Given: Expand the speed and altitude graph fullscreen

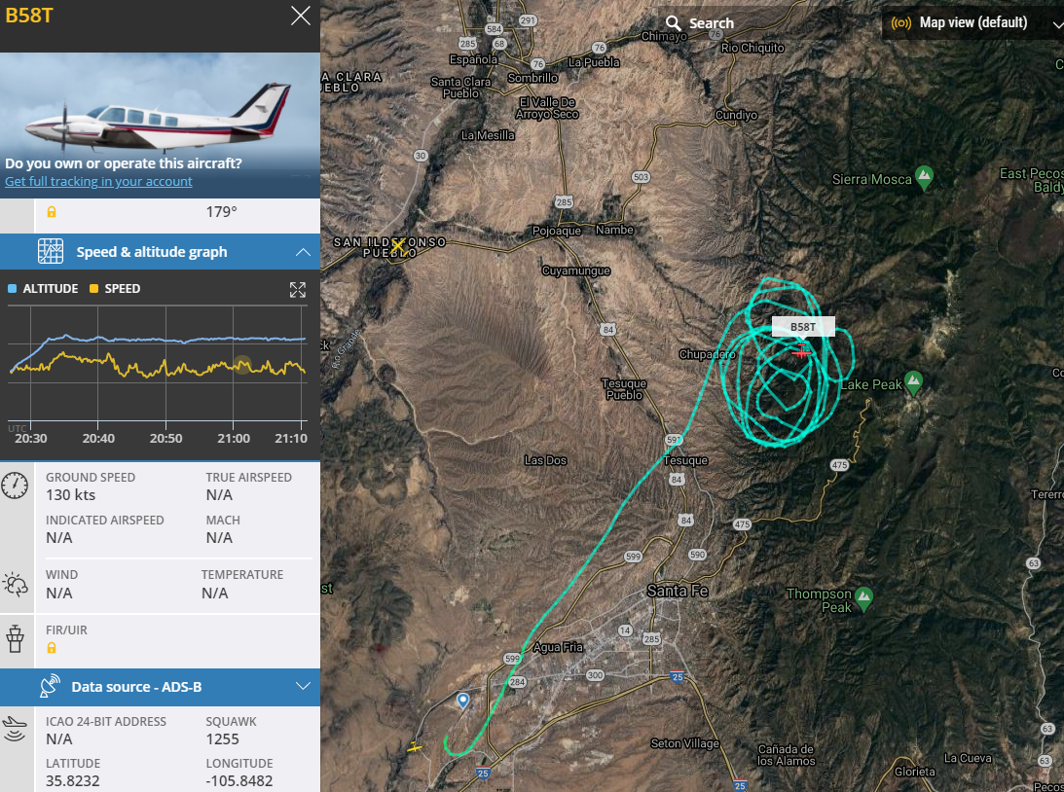Looking at the screenshot, I should click(297, 290).
